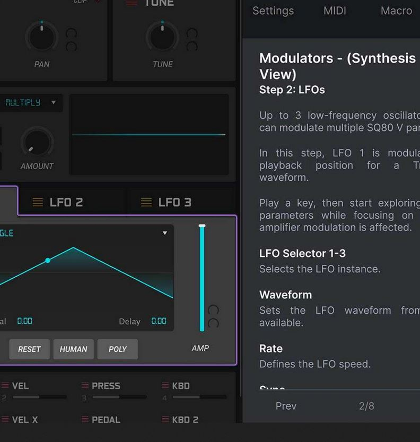Screen dimensions: 420x442
Task: Click the 'LFO Selector 1-3' heading
Action: (x=302, y=253)
